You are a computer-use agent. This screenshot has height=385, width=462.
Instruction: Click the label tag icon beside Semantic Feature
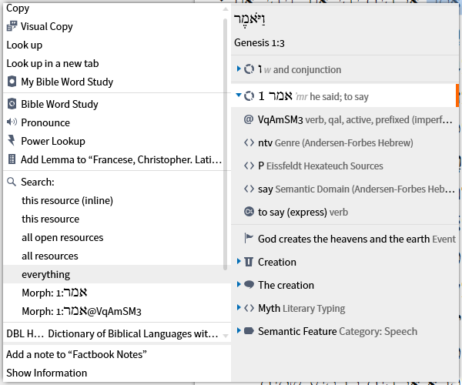(x=249, y=331)
